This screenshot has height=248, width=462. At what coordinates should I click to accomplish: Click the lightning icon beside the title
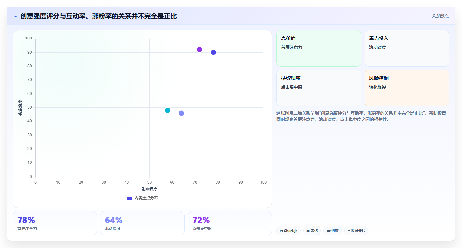(x=15, y=16)
